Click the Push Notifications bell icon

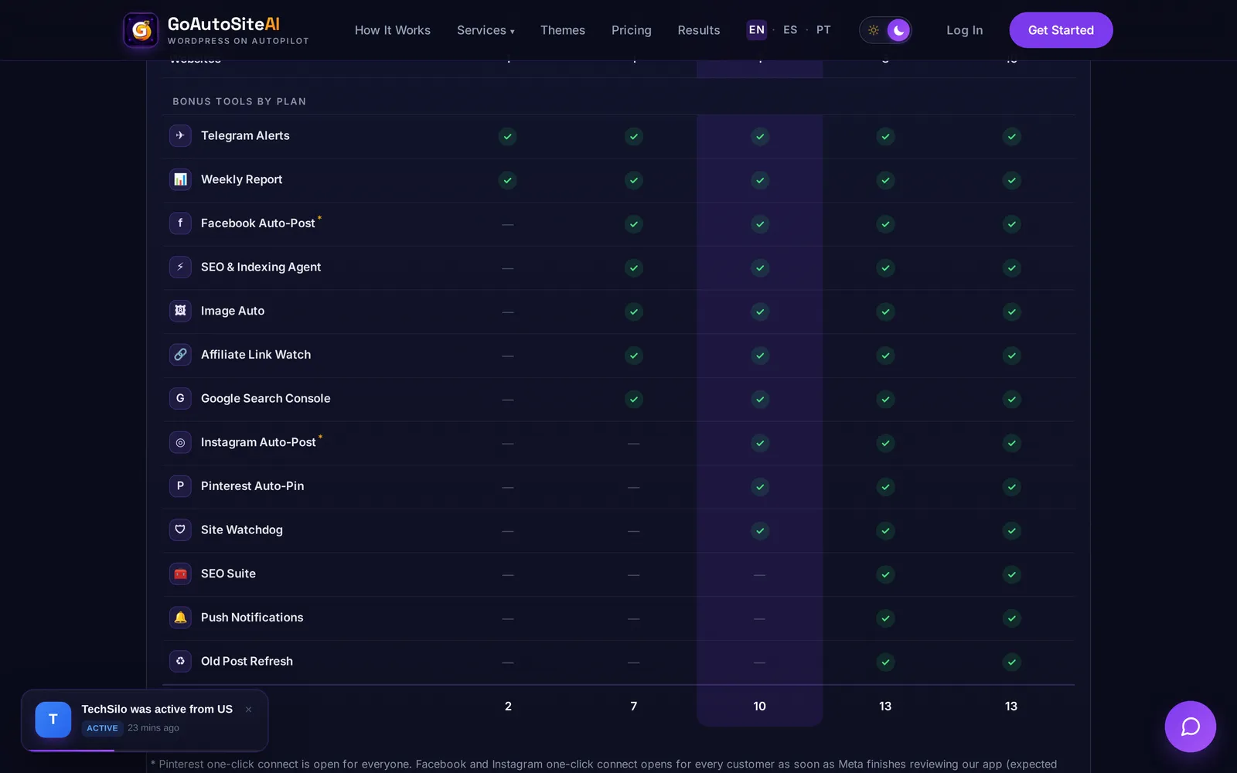tap(180, 618)
